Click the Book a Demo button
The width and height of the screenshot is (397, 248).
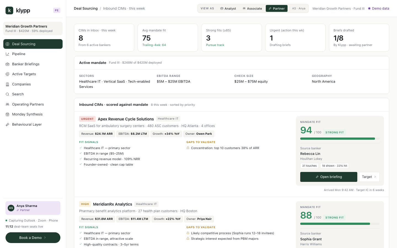point(33,238)
